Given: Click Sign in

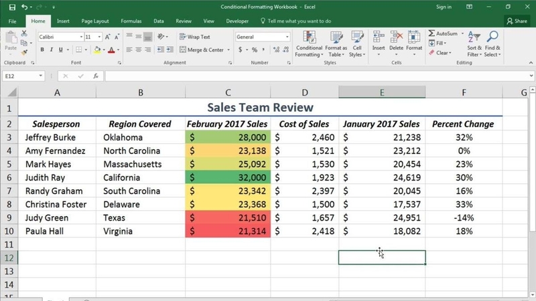Looking at the screenshot, I should 444,7.
